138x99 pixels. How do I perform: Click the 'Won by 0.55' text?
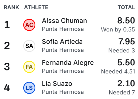pos(118,30)
